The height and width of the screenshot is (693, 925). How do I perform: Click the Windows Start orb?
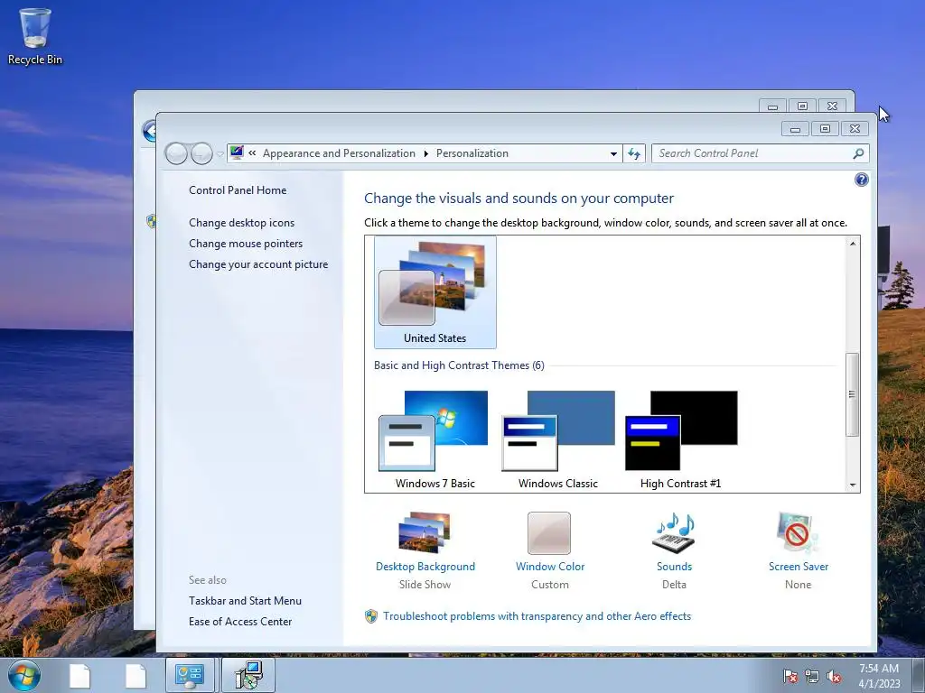point(24,675)
